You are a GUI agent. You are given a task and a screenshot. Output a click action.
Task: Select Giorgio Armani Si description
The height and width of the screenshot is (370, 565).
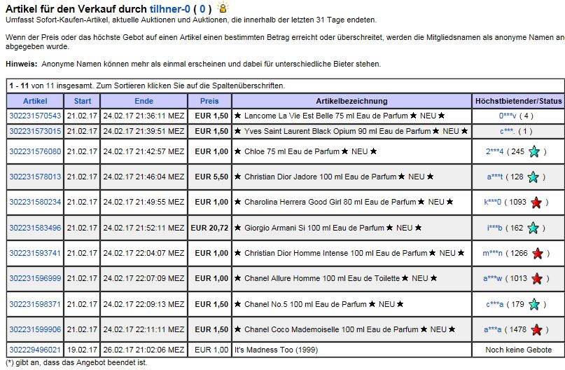point(328,228)
